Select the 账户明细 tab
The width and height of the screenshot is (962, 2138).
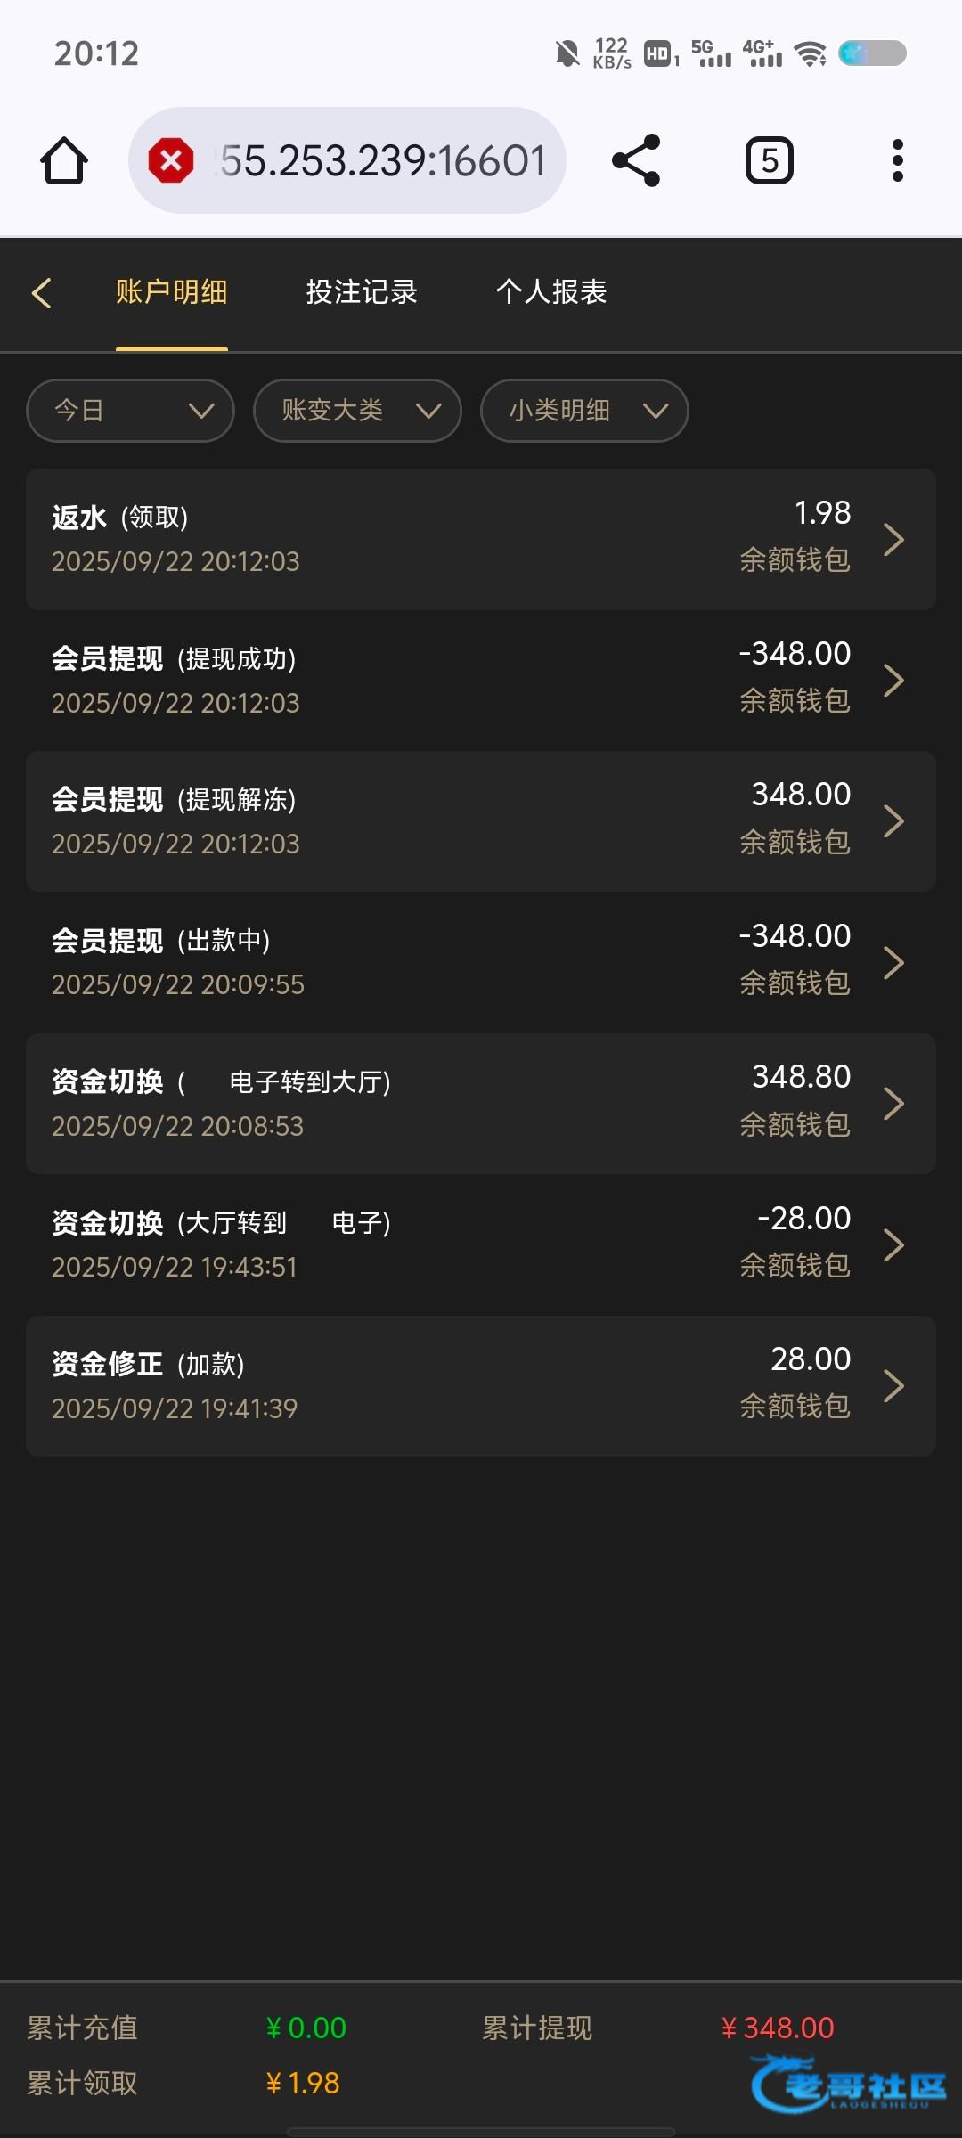pos(172,292)
